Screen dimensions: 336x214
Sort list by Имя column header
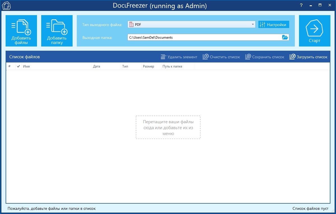(56, 66)
